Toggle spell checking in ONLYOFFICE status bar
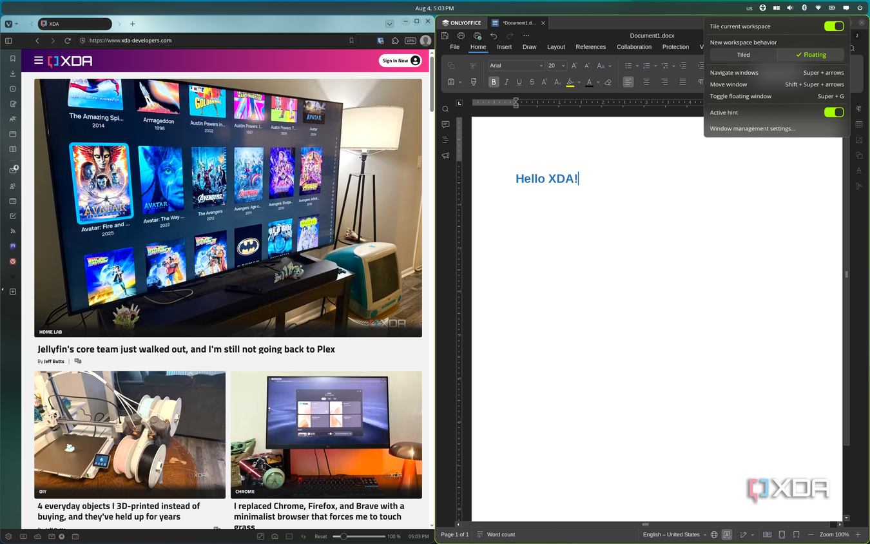The width and height of the screenshot is (870, 544). (x=727, y=534)
